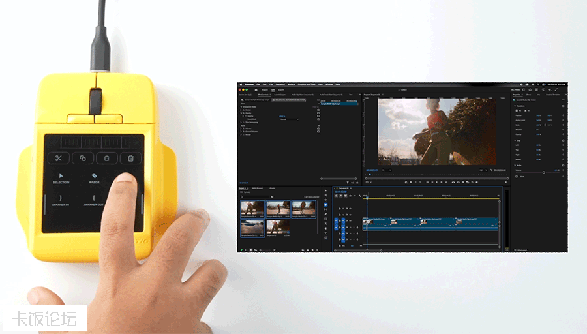Toggle the V2 track output eye
587x334 pixels.
(x=350, y=215)
